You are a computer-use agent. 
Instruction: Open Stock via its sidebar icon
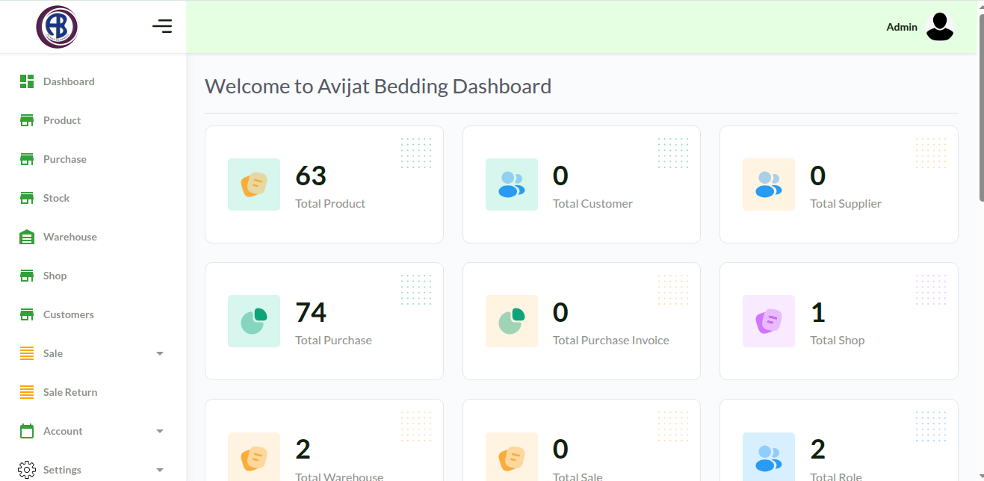coord(27,198)
